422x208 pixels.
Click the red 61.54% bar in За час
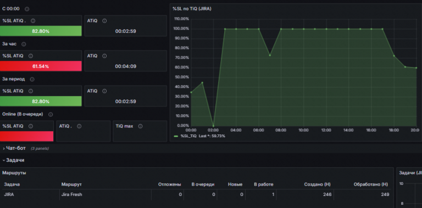click(41, 66)
